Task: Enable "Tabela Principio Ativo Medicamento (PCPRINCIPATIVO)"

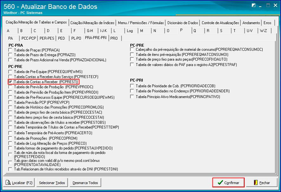Action: 132,97
